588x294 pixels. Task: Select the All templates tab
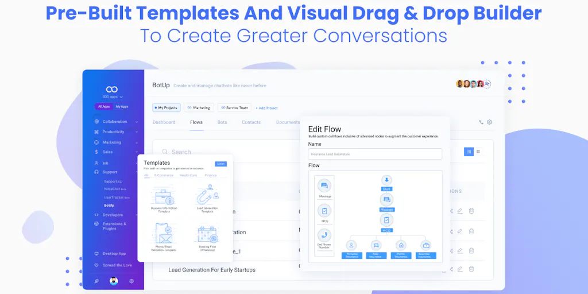click(146, 175)
